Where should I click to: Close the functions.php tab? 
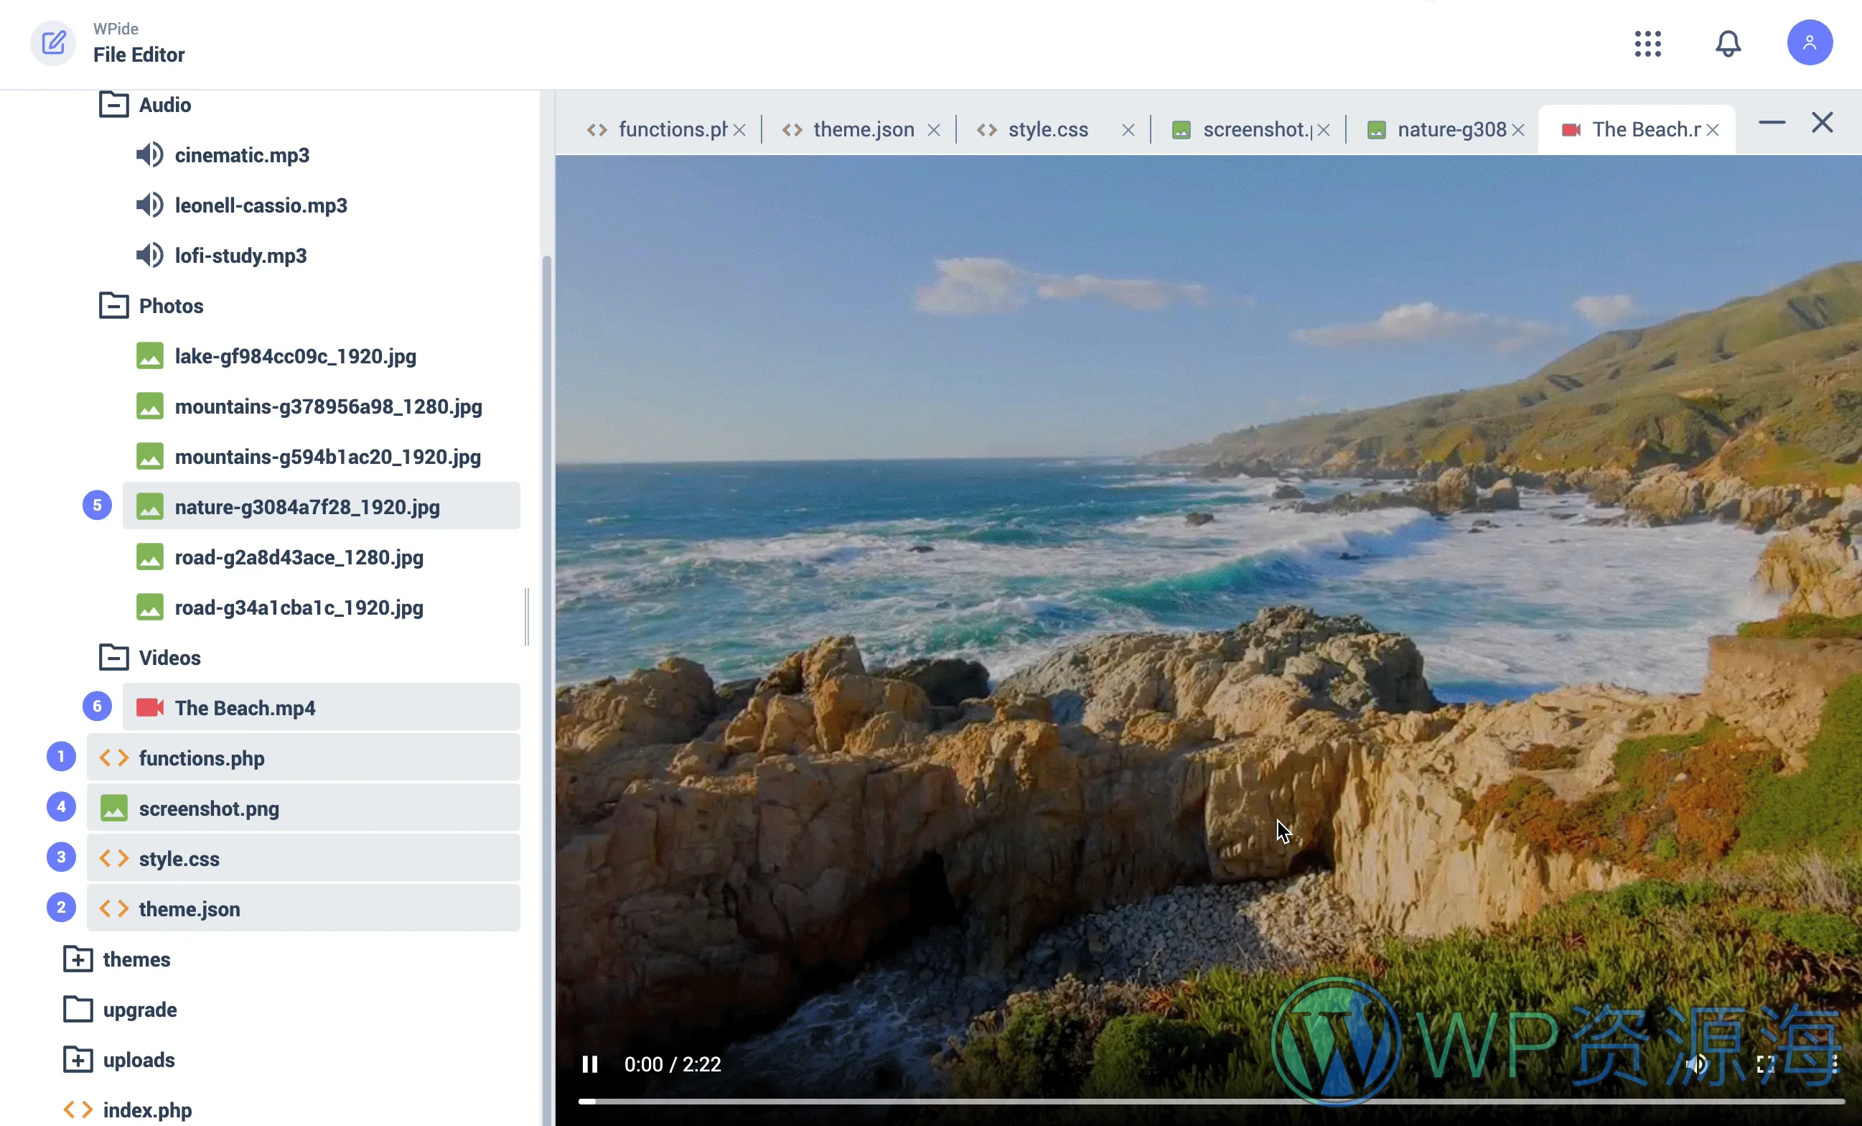coord(740,130)
